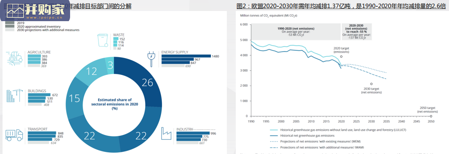449x154 pixels.
Task: Click the AGRICULTURE heading
Action: [x=39, y=52]
